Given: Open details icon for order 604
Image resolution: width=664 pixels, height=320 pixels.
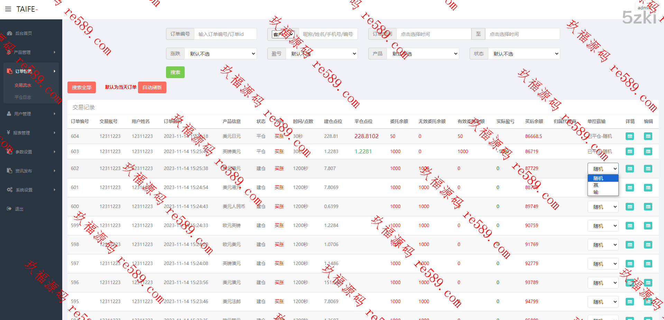Looking at the screenshot, I should (630, 136).
